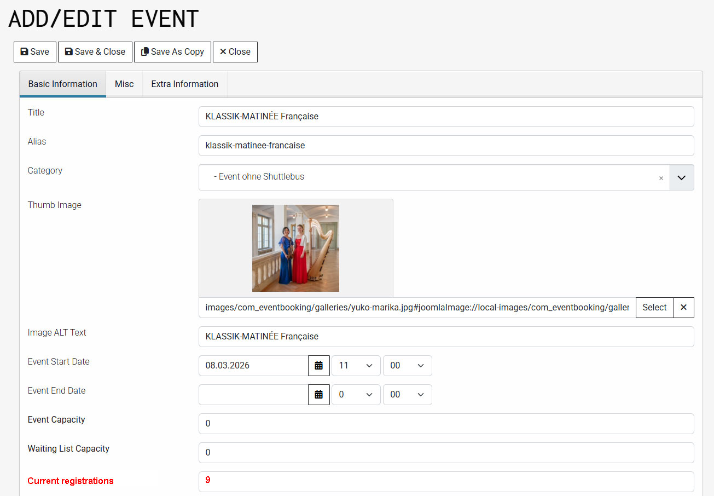Switch to the Misc tab

point(124,84)
